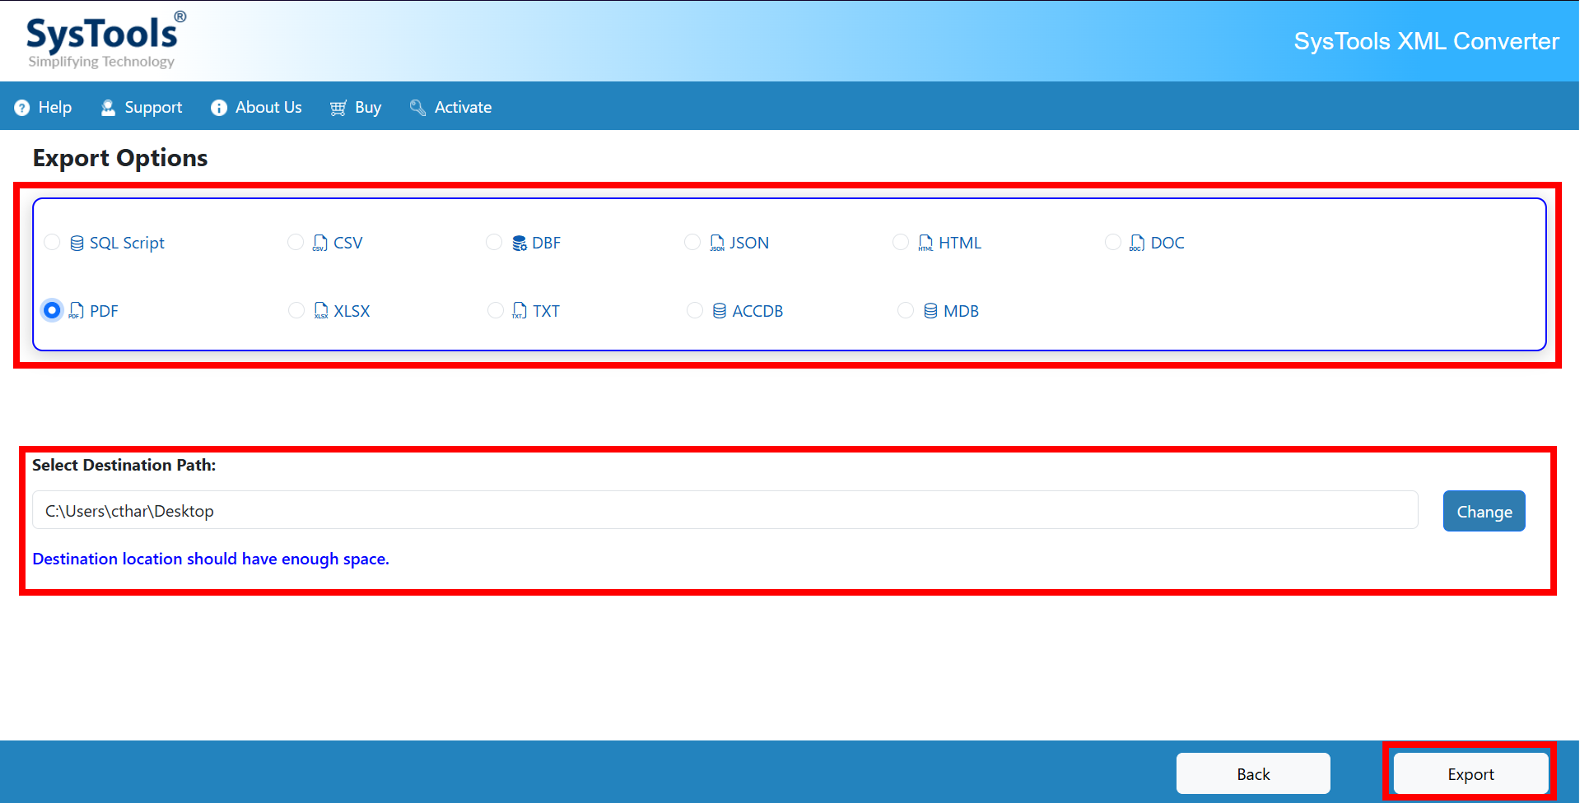Click the XLSX file icon
1580x803 pixels.
pos(321,311)
